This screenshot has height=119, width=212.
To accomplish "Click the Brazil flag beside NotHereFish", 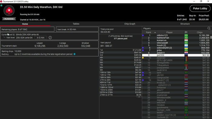I will click(186, 38).
